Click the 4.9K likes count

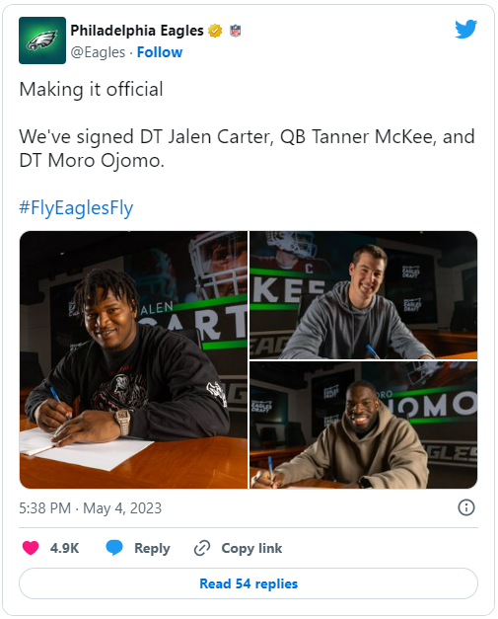pyautogui.click(x=65, y=548)
